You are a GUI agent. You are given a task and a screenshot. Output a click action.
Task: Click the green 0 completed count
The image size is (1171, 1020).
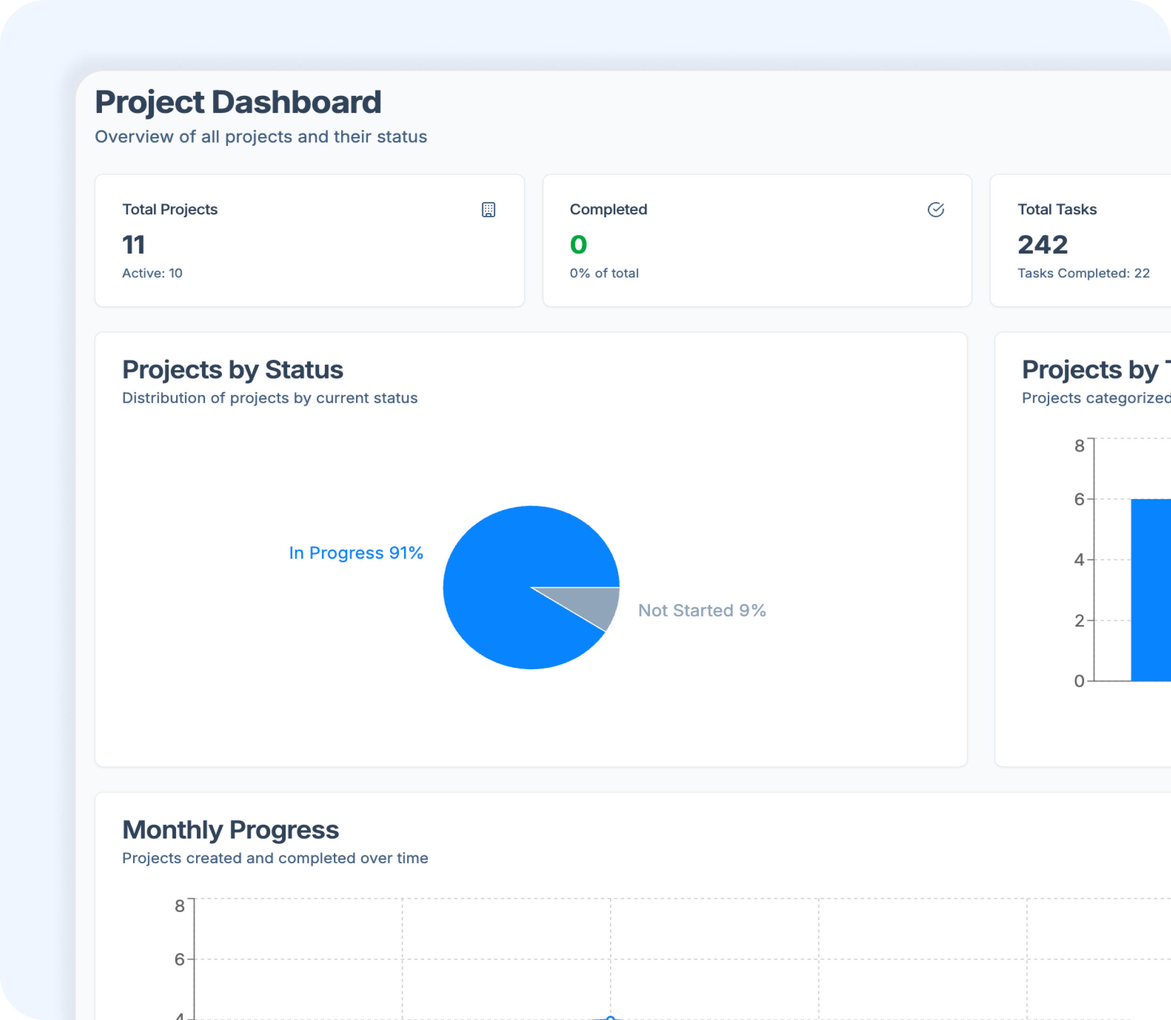point(578,245)
